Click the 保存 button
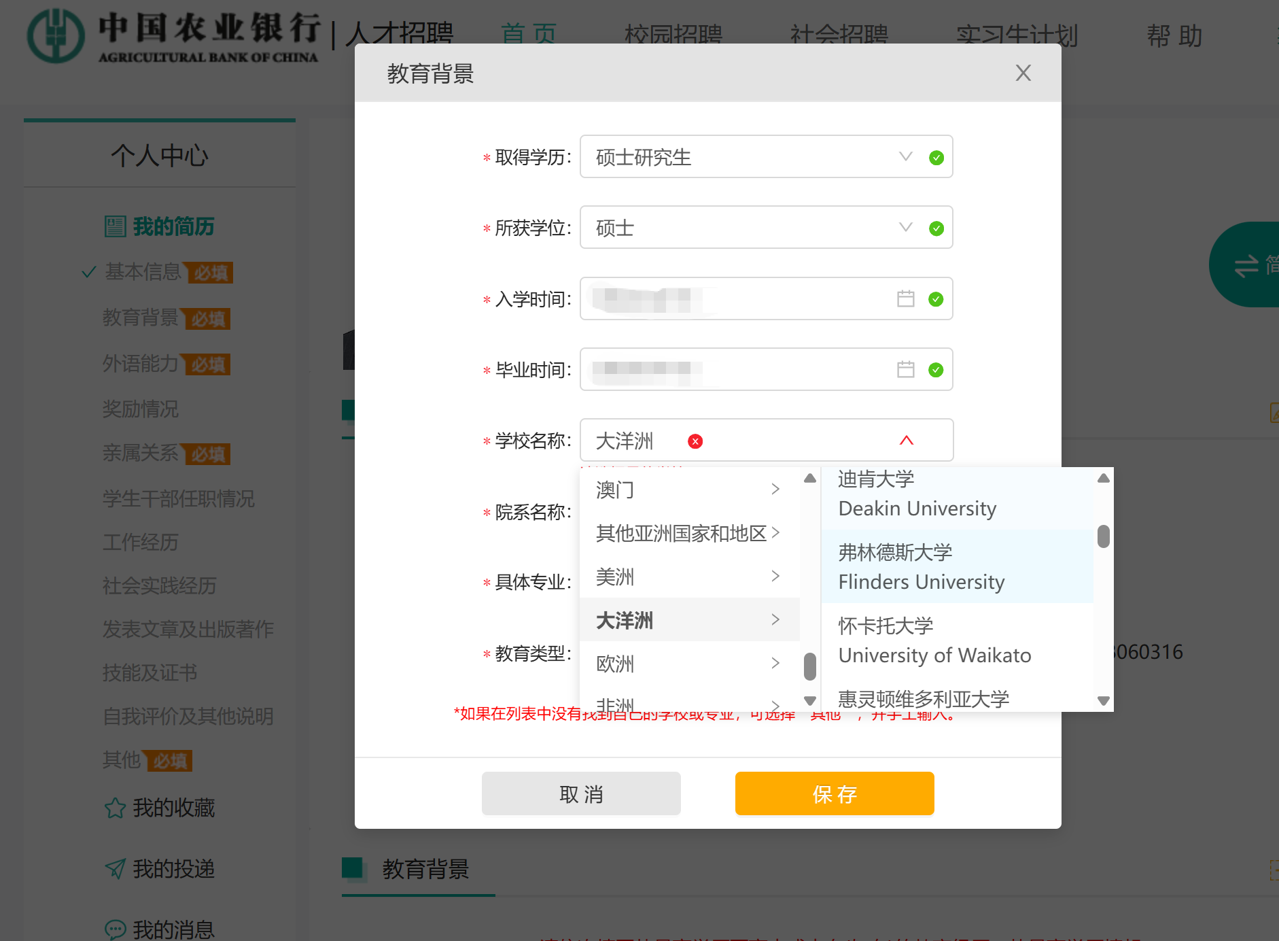The height and width of the screenshot is (941, 1279). point(834,793)
